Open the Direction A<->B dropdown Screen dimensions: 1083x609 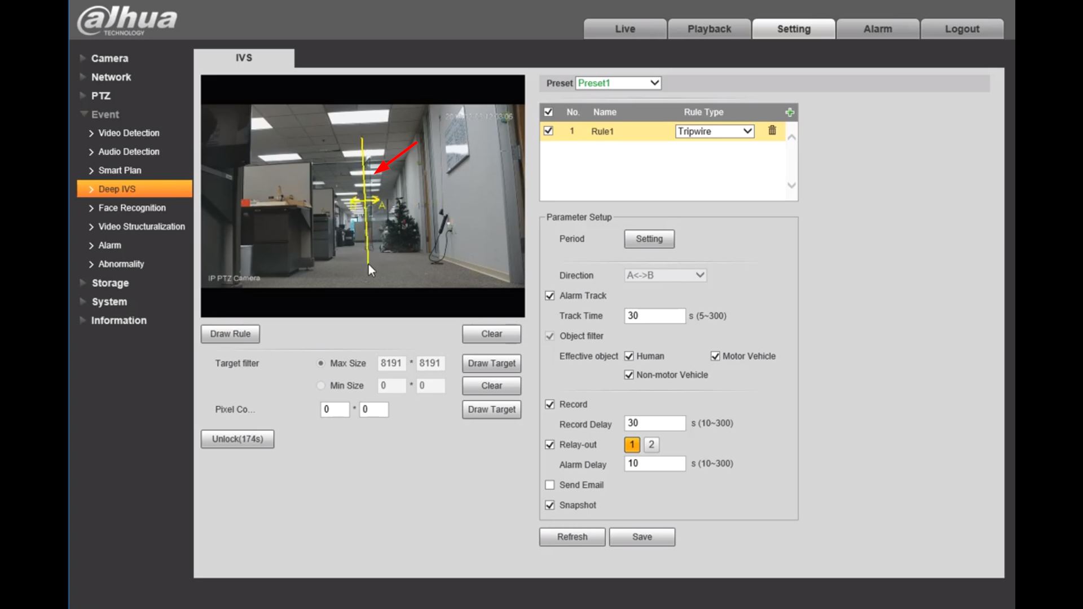(x=665, y=275)
